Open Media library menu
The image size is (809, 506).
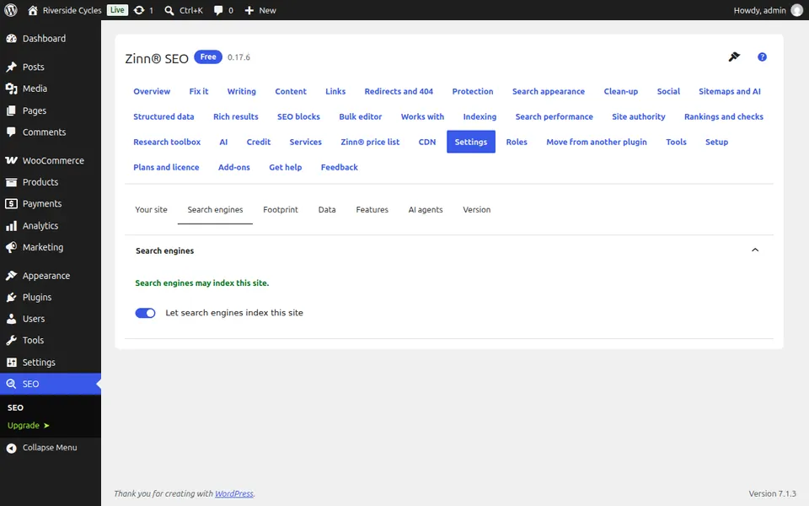51,89
